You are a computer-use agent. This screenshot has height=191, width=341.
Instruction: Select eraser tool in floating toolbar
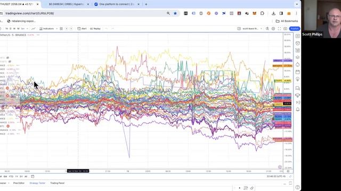coord(251,188)
